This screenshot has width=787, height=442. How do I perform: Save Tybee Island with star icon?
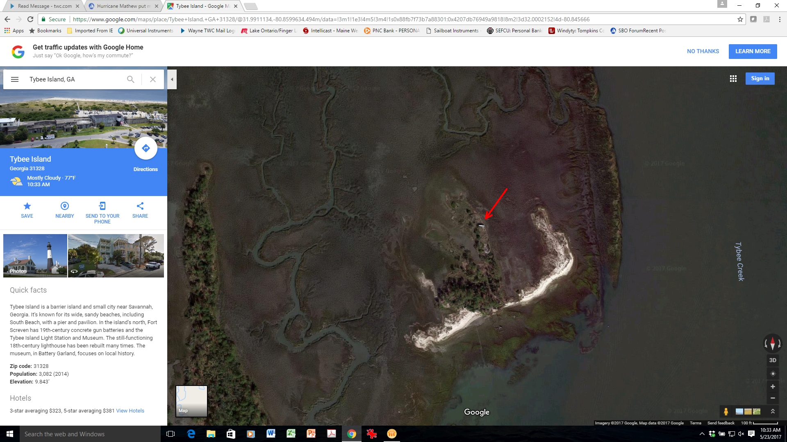(x=27, y=210)
